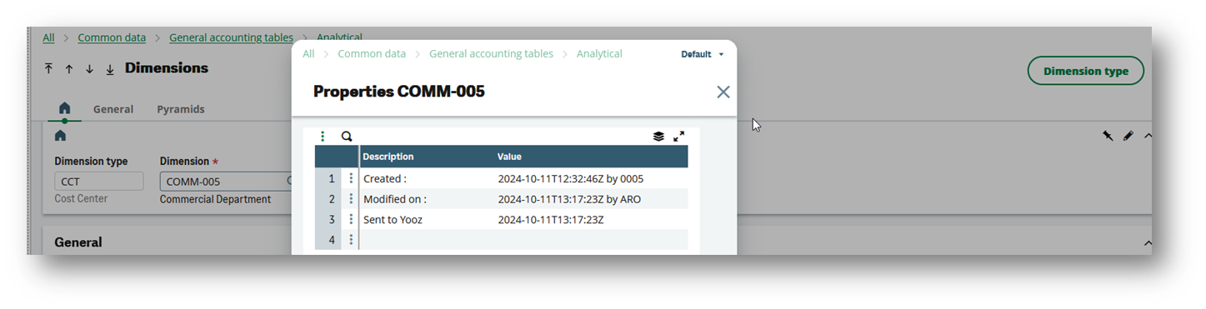This screenshot has height=309, width=1206.
Task: Click the Commercial Department label text
Action: tap(215, 199)
